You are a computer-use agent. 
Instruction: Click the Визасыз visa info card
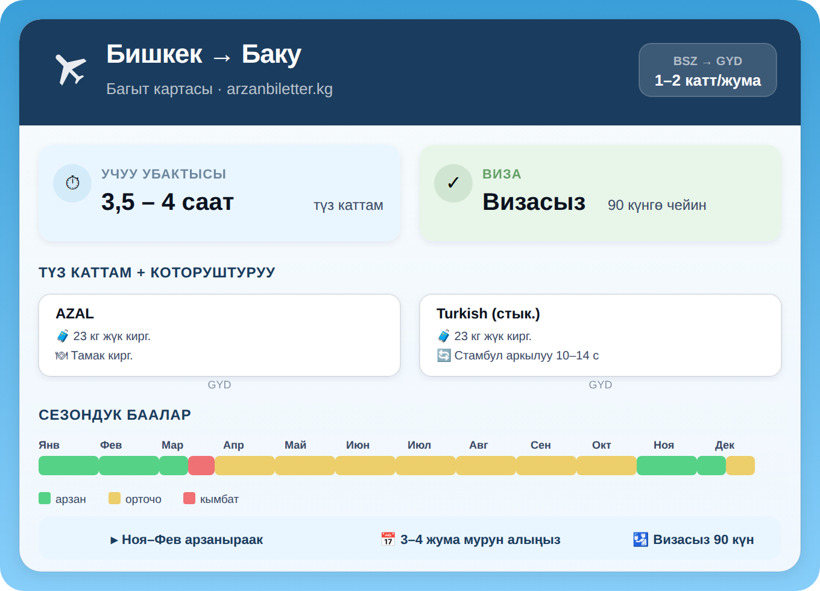click(600, 193)
